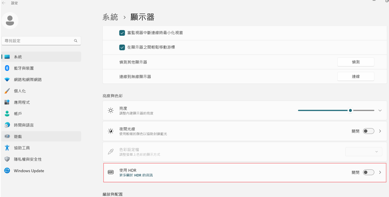
Task: Expand the 亮度 brightness options chevron
Action: click(x=380, y=110)
